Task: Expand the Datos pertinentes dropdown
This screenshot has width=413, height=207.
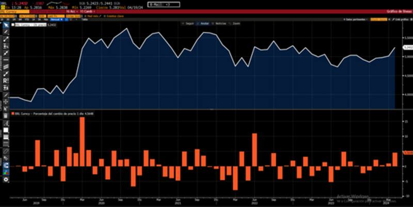Action: [x=356, y=19]
